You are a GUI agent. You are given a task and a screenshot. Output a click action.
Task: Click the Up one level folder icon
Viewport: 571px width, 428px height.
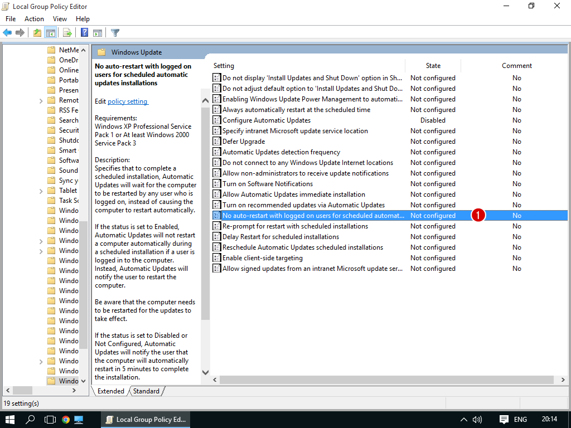(x=37, y=33)
